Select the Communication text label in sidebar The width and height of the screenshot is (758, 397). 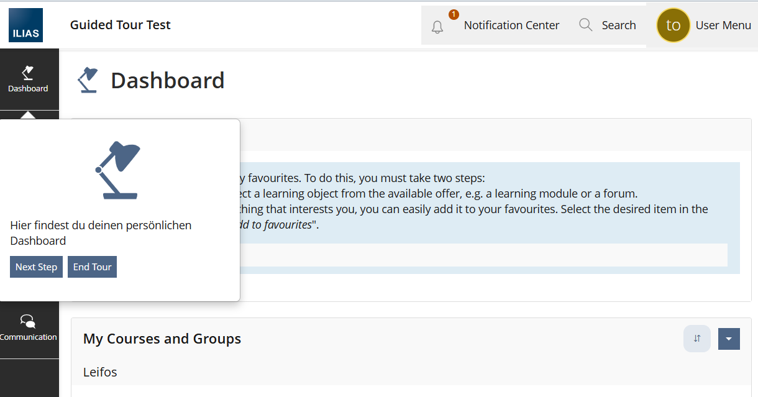[29, 337]
